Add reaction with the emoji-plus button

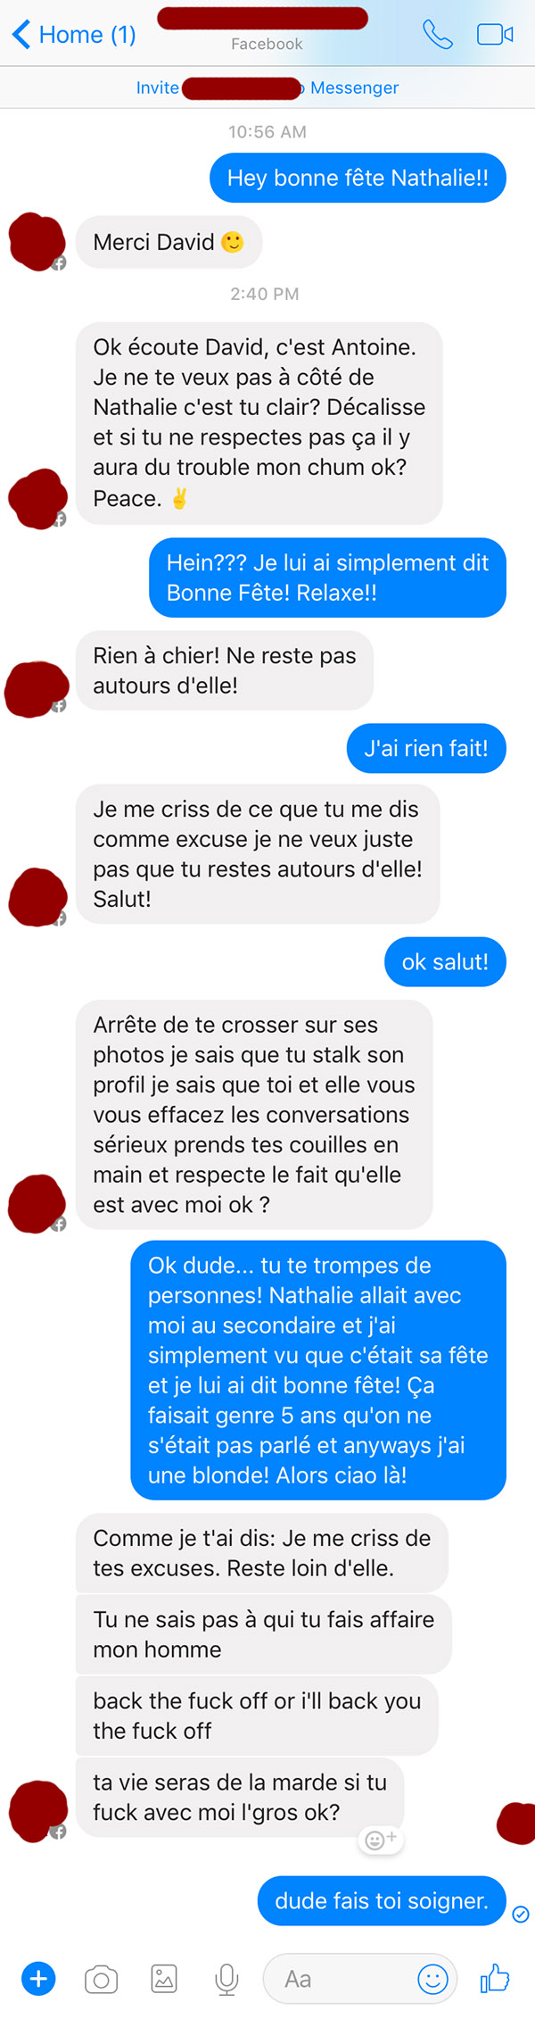[x=381, y=1840]
